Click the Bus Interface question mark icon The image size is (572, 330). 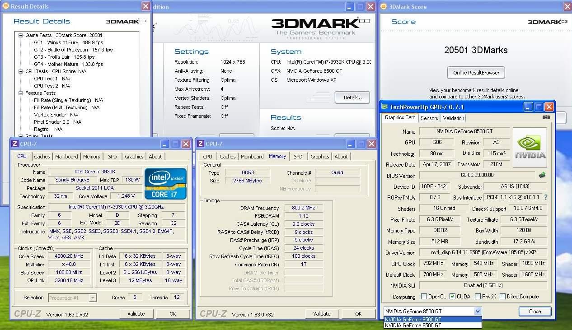(546, 197)
